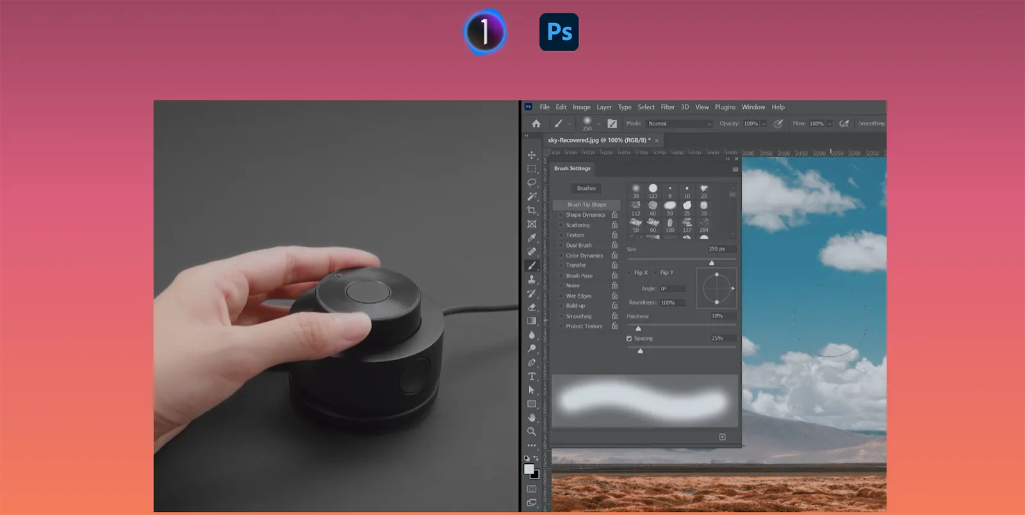
Task: Select the Magic Wand tool
Action: tap(532, 196)
